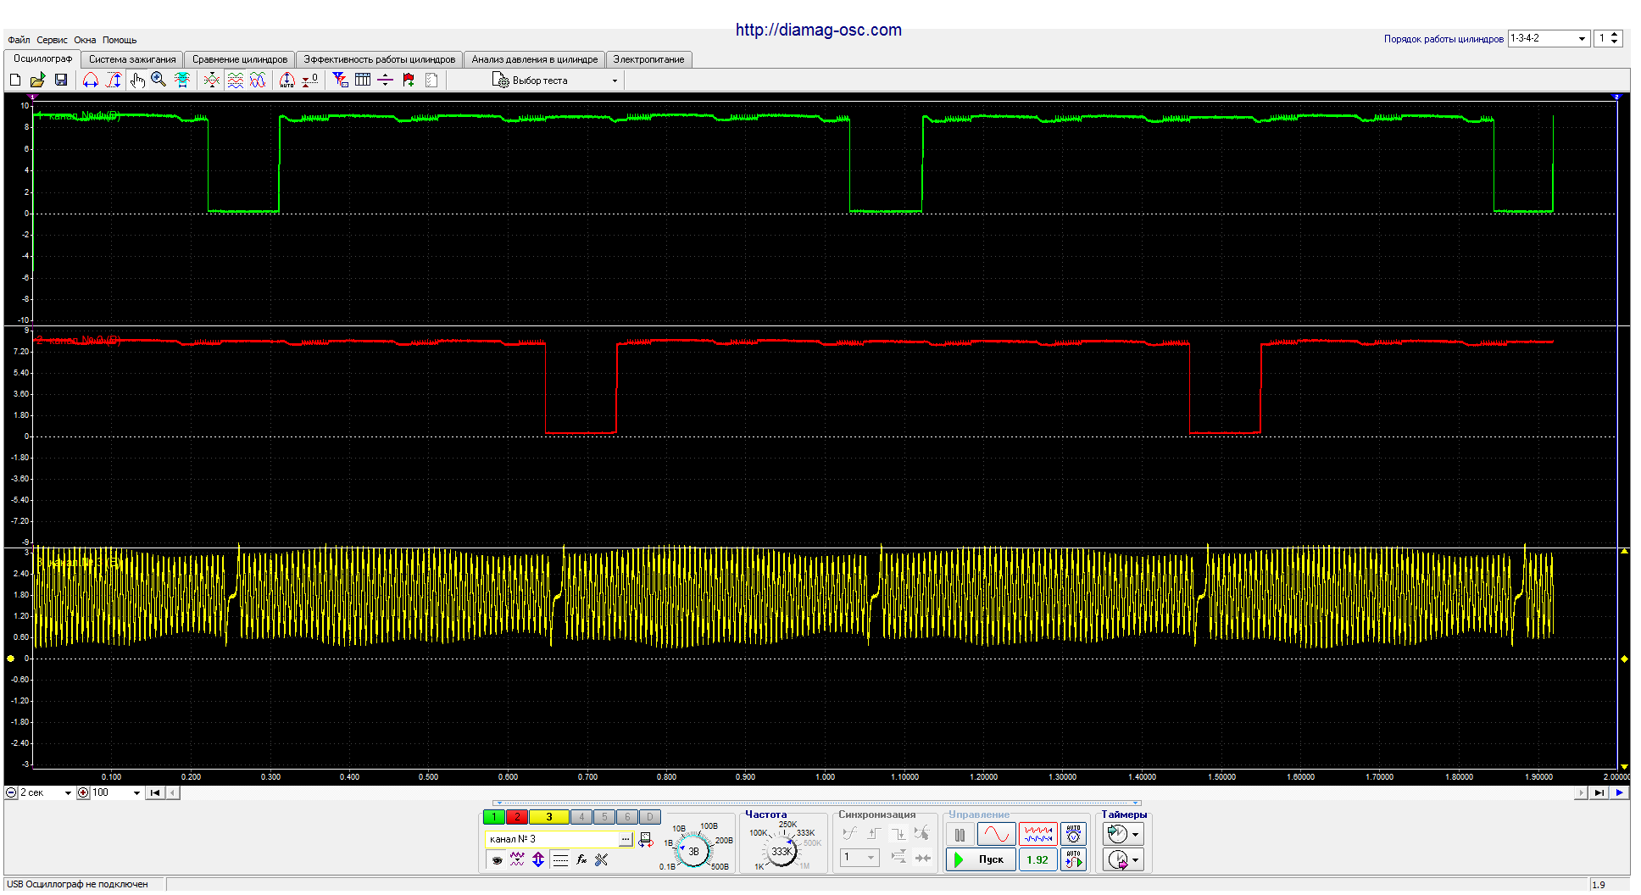Switch to Эффективность работы цилиндров tab
Viewport: 1641px width, 895px height.
(380, 59)
